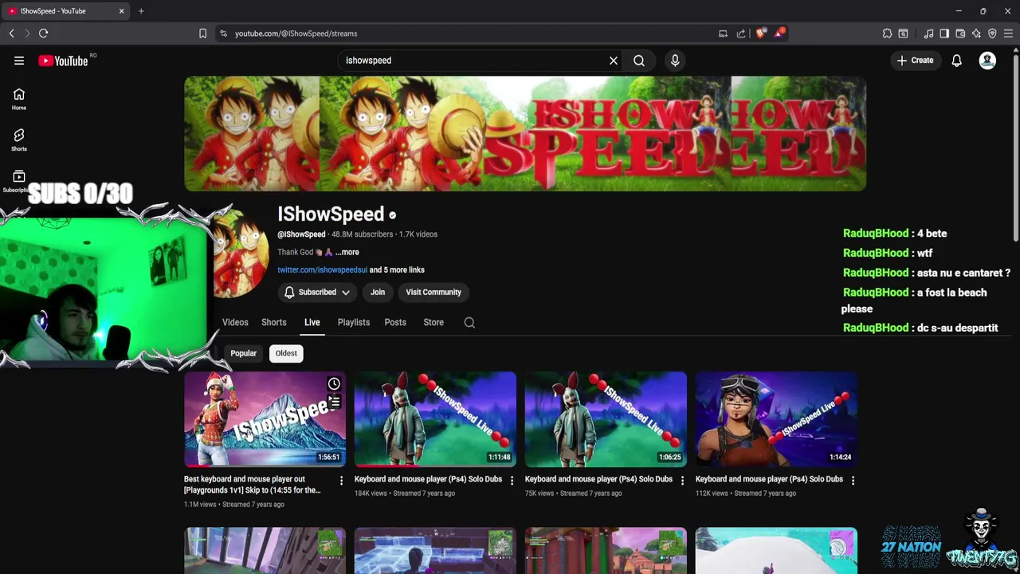Switch to the Playlists tab
The image size is (1020, 574).
354,323
